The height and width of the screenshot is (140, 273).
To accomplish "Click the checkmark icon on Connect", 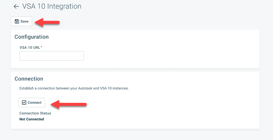I will pos(24,103).
